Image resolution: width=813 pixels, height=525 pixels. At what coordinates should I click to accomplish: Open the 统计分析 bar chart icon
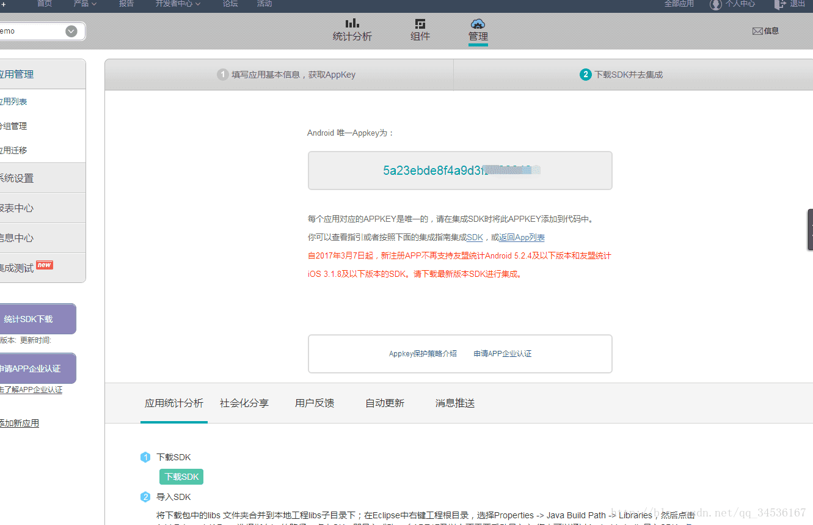pyautogui.click(x=352, y=24)
